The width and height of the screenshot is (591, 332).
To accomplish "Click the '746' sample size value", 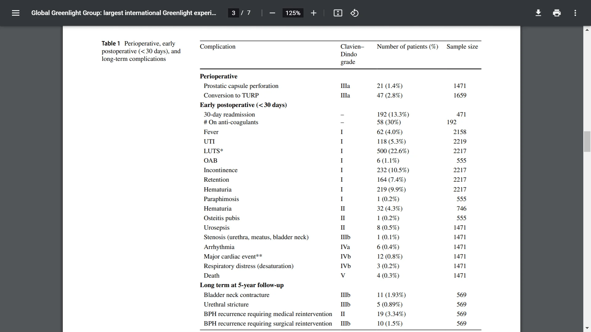I will pyautogui.click(x=461, y=208).
